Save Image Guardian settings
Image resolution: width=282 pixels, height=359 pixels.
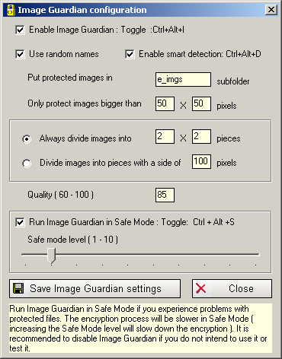[95, 288]
